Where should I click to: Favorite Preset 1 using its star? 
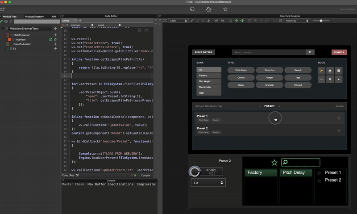click(339, 118)
